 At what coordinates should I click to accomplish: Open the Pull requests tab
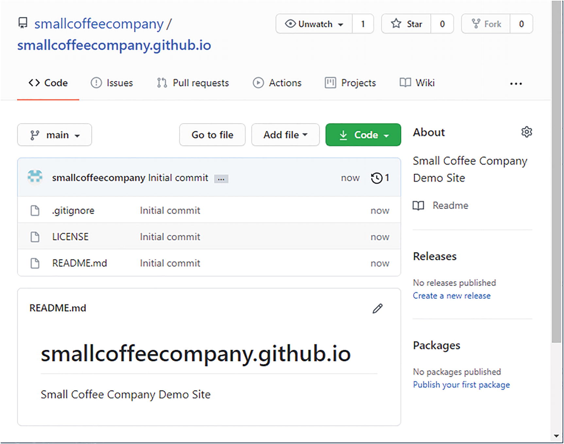[x=194, y=83]
